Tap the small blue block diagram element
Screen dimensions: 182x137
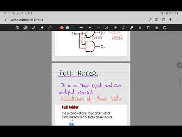point(72,124)
